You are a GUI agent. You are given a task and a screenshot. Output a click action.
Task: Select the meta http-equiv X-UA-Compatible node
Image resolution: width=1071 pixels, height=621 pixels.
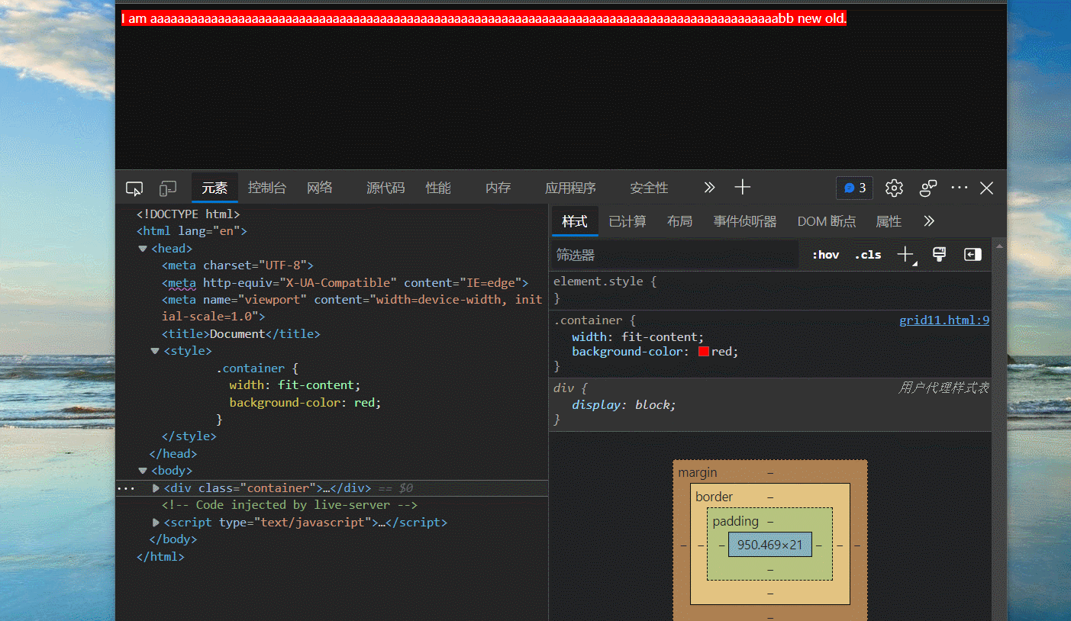pos(345,282)
